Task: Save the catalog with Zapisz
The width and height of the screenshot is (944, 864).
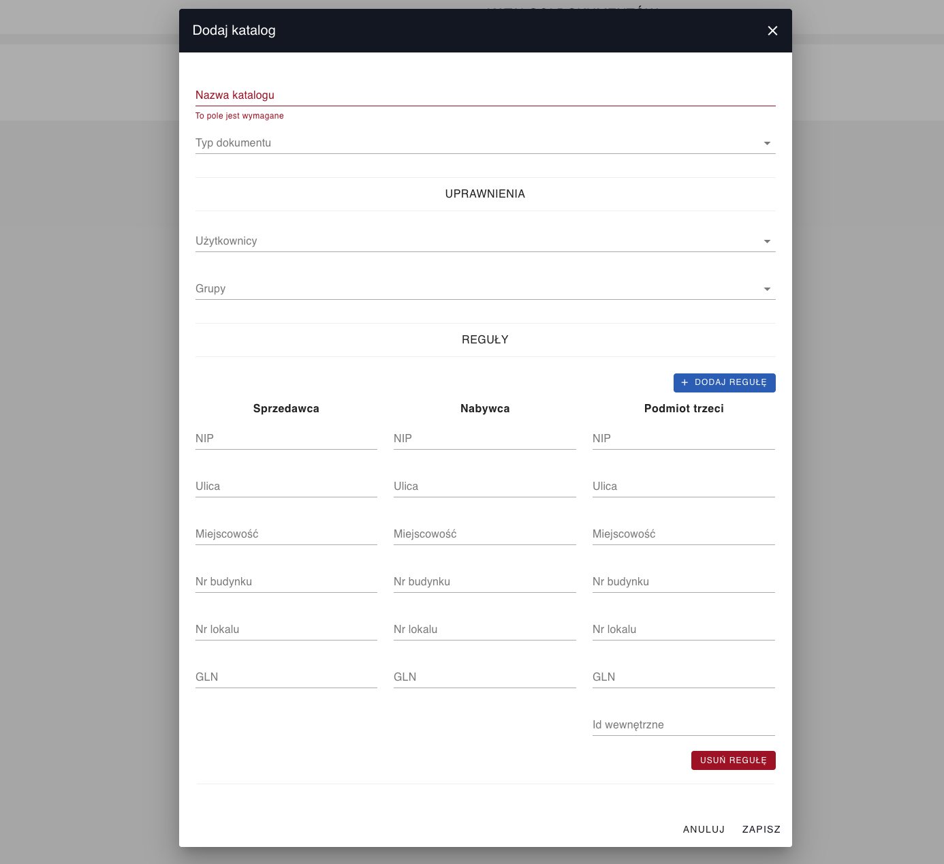Action: [761, 829]
